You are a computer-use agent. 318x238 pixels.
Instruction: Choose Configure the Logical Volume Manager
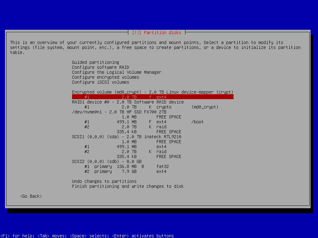tap(116, 72)
